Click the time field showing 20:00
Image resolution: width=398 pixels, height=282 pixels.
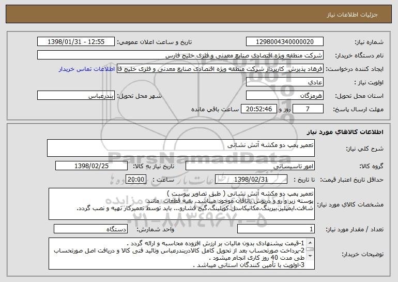pyautogui.click(x=136, y=180)
